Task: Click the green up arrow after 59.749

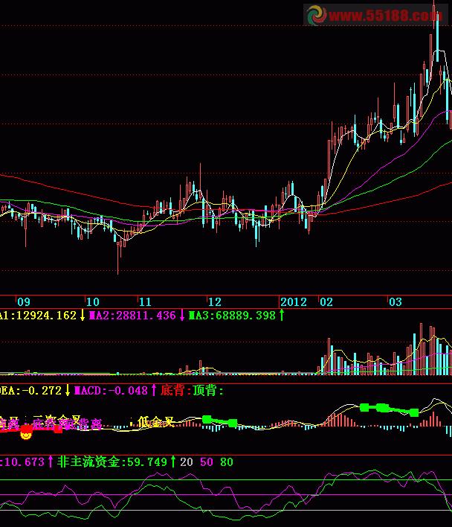Action: (172, 461)
